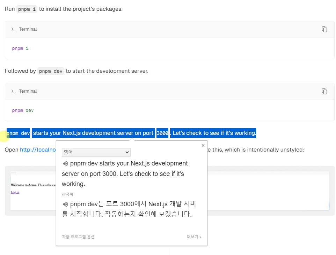The height and width of the screenshot is (255, 336).
Task: Click the inline code 'pnpm dev' after Followed by
Action: [51, 71]
